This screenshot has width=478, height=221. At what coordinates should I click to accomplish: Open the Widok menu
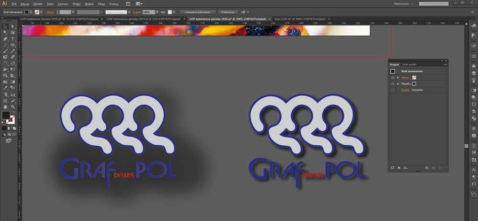(x=89, y=4)
